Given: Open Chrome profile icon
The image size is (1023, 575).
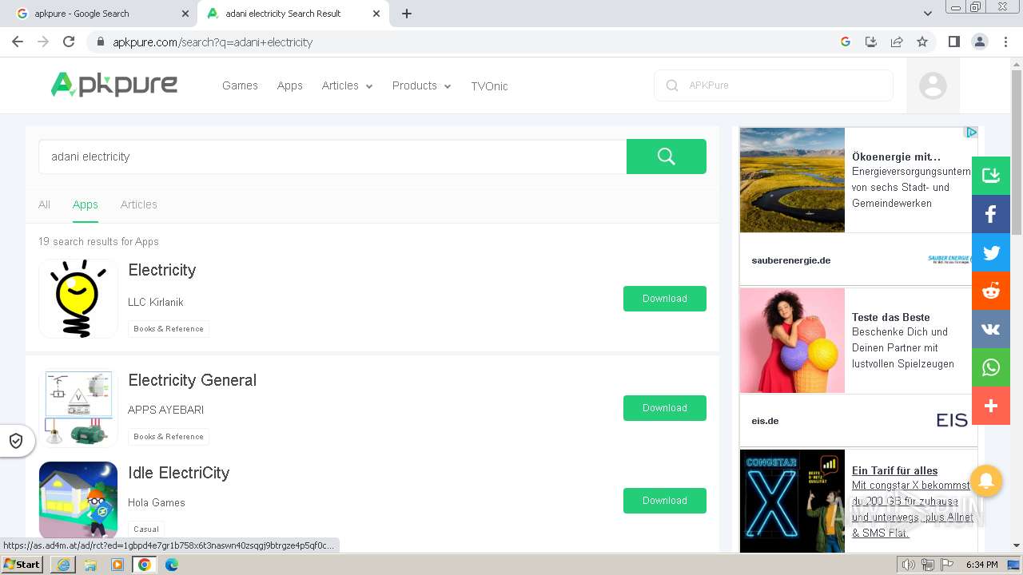Looking at the screenshot, I should [x=980, y=42].
